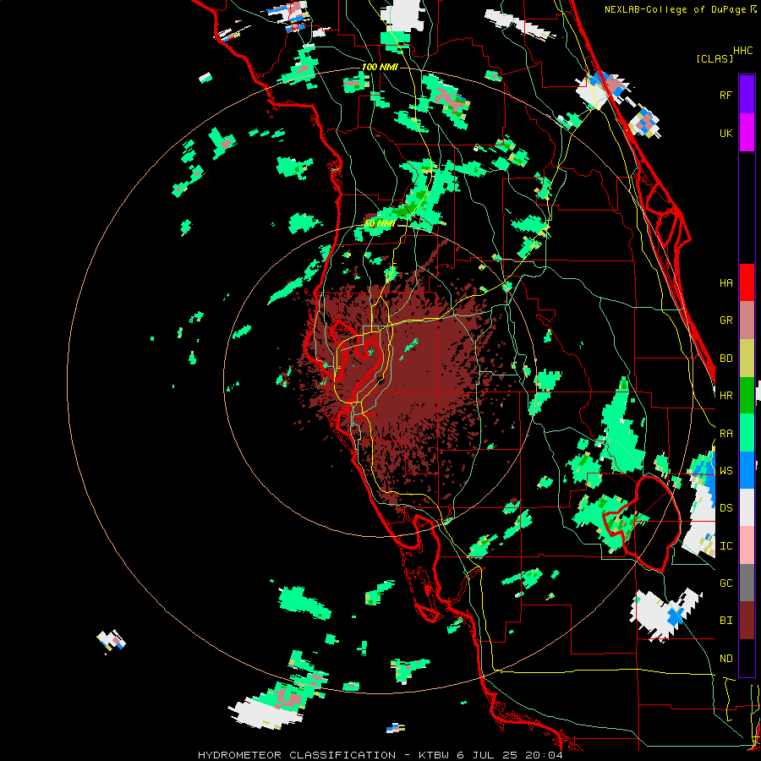This screenshot has width=761, height=761.
Task: Click the ND black legend swatch
Action: (747, 658)
